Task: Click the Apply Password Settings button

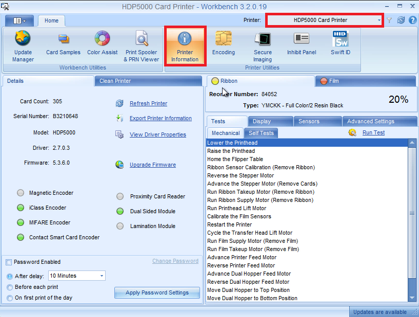Action: coord(157,292)
